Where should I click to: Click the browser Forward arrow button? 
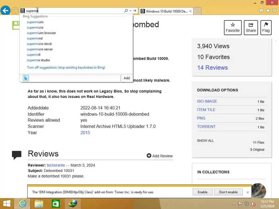point(15,11)
